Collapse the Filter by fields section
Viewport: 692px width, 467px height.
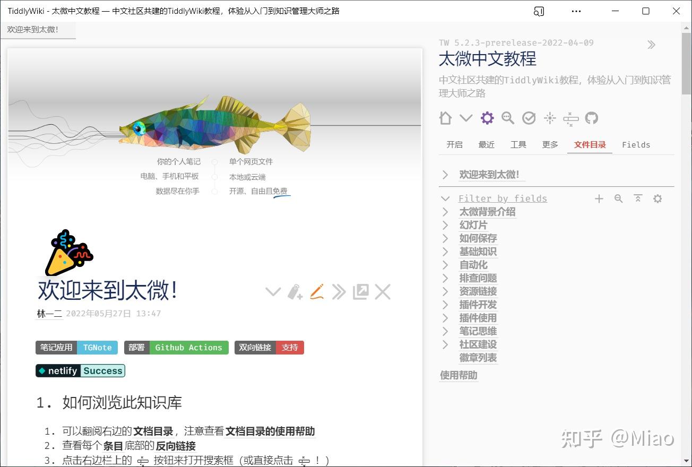(445, 198)
